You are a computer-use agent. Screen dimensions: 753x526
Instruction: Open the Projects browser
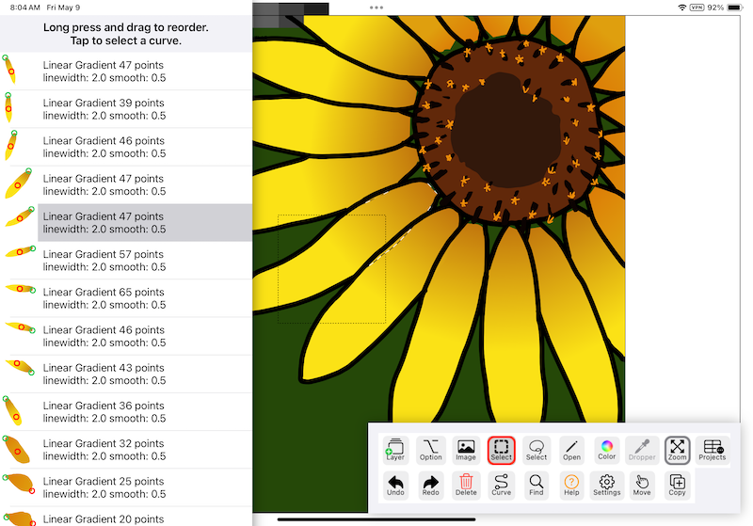point(713,450)
